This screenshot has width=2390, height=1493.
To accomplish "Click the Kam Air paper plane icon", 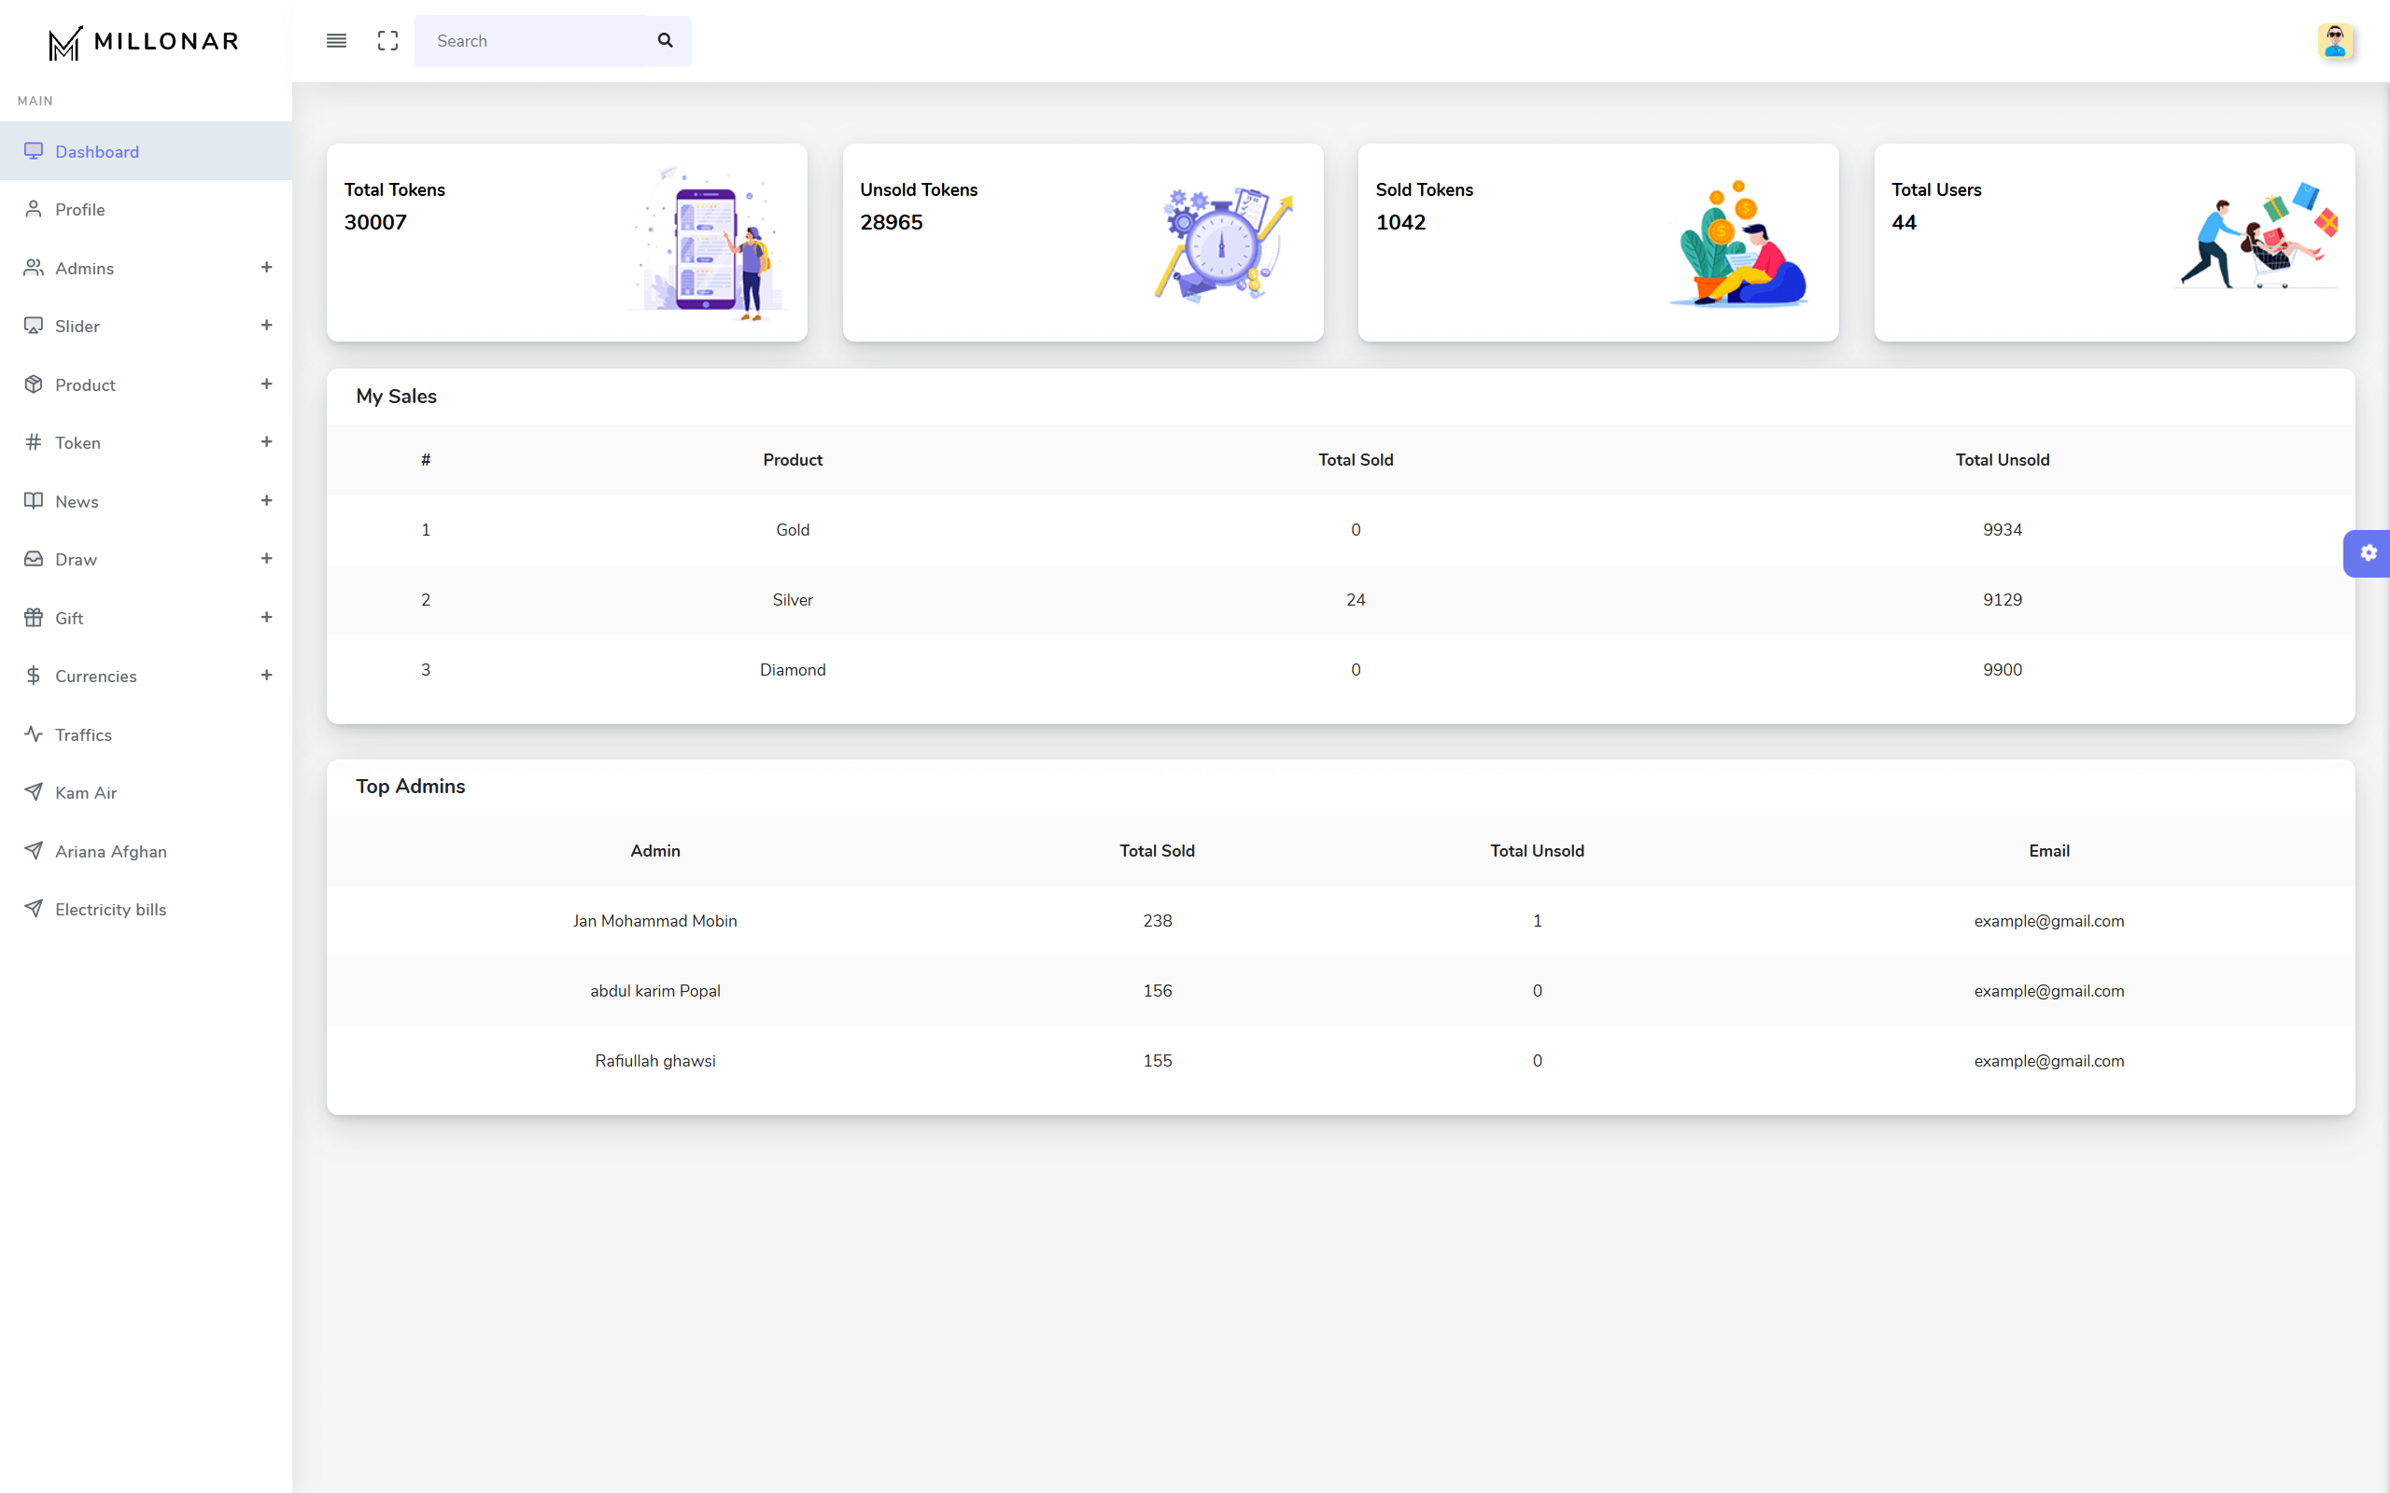I will pyautogui.click(x=34, y=792).
